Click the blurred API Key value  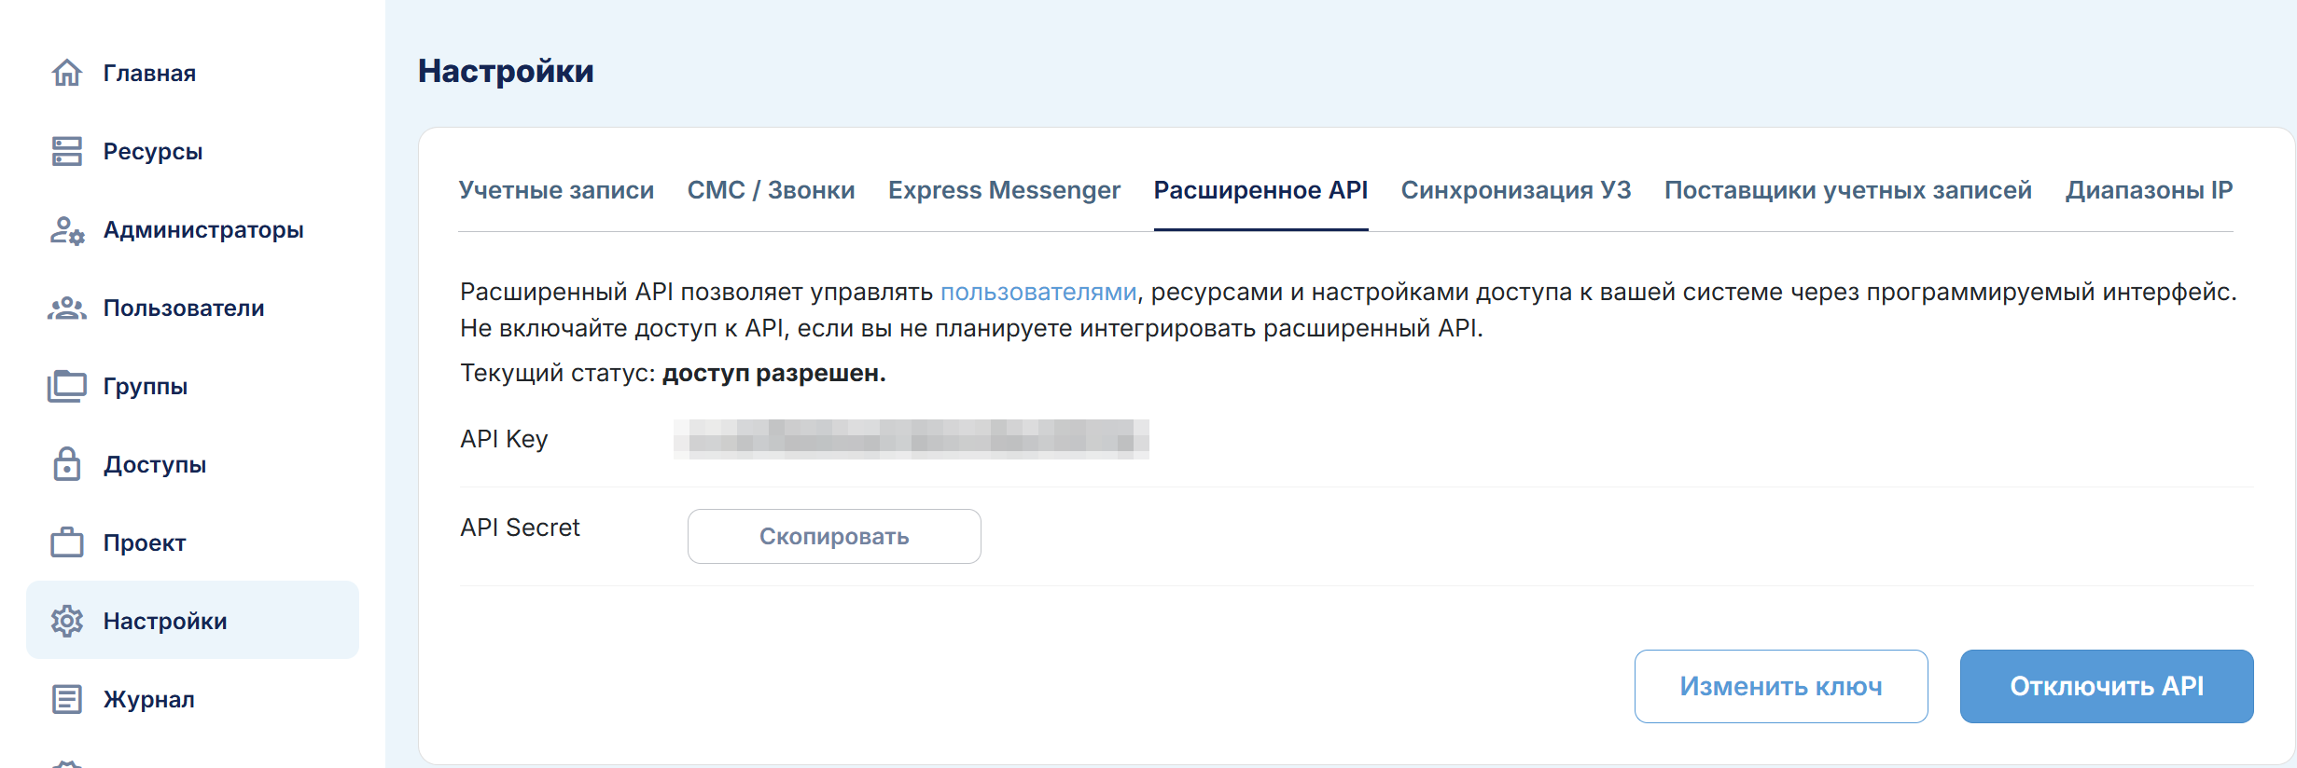pos(911,439)
